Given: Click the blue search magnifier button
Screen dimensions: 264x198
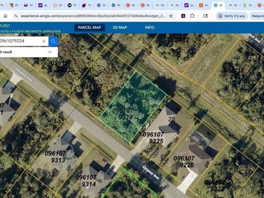Looking at the screenshot, I should [x=53, y=41].
